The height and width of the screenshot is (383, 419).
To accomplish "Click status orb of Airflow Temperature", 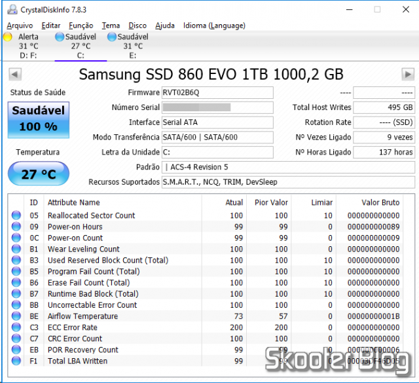I will [x=16, y=316].
